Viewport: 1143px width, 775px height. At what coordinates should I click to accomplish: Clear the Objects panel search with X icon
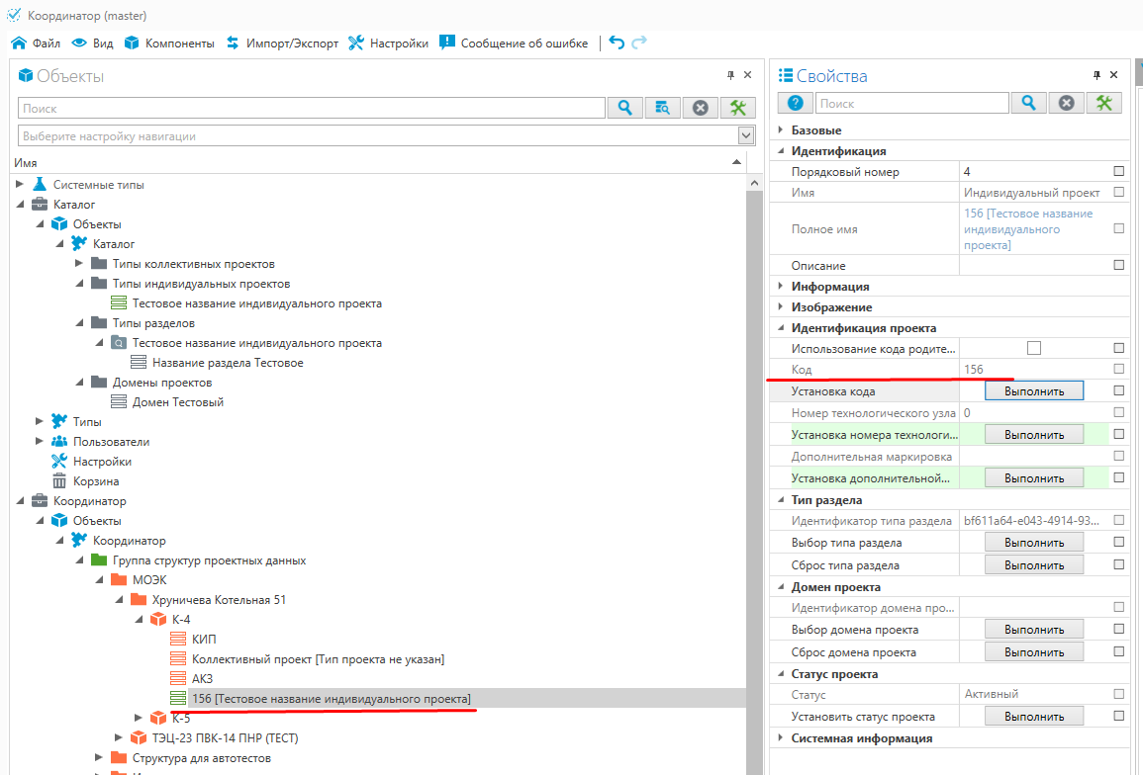coord(701,108)
